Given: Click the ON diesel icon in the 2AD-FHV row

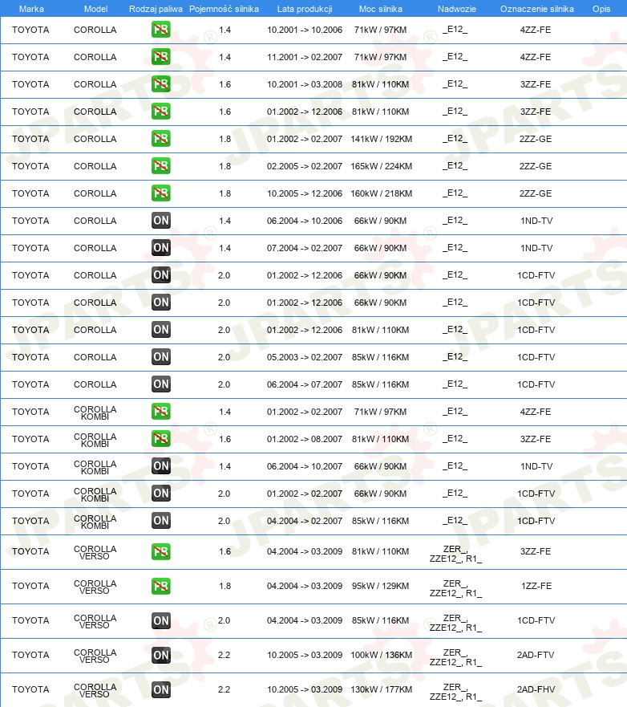Looking at the screenshot, I should [161, 689].
